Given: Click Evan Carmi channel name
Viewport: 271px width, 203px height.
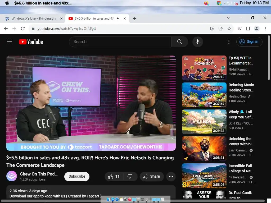Looking at the screenshot, I should pyautogui.click(x=238, y=150).
